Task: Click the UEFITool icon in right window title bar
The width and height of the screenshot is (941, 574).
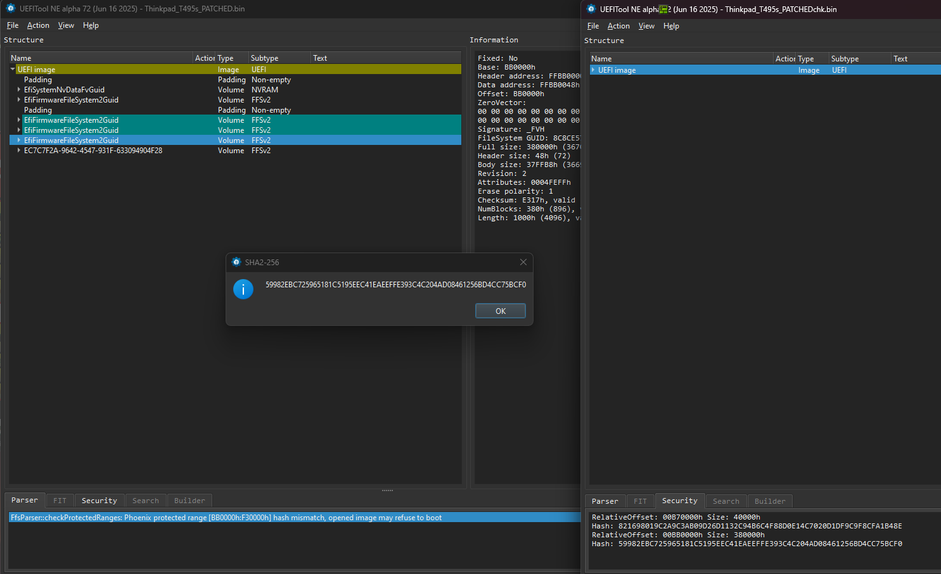Action: pyautogui.click(x=591, y=9)
